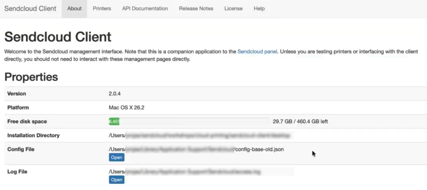Viewport: 427px width, 190px height.
Task: View the Release Notes tab
Action: pyautogui.click(x=196, y=8)
